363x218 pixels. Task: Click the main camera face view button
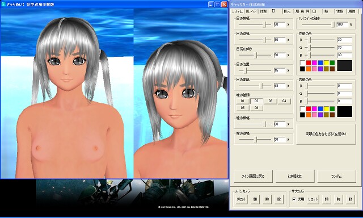(x=255, y=199)
